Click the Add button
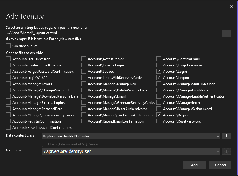 [x=194, y=165]
